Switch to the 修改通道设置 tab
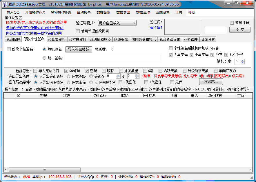The image size is (256, 182). (x=170, y=39)
